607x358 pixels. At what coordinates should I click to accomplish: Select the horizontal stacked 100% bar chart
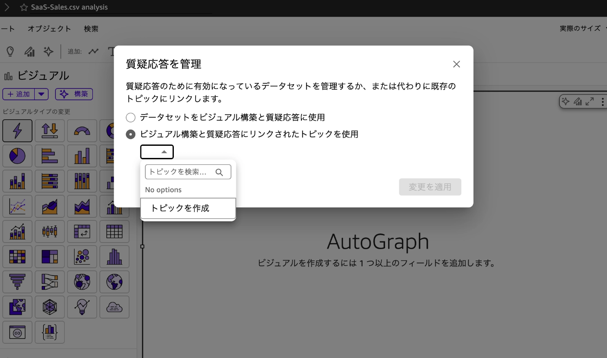coord(50,181)
